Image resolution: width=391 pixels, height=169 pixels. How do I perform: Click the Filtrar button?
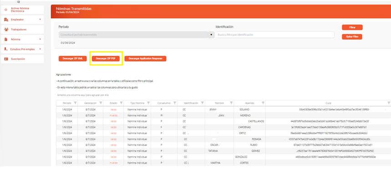[352, 27]
